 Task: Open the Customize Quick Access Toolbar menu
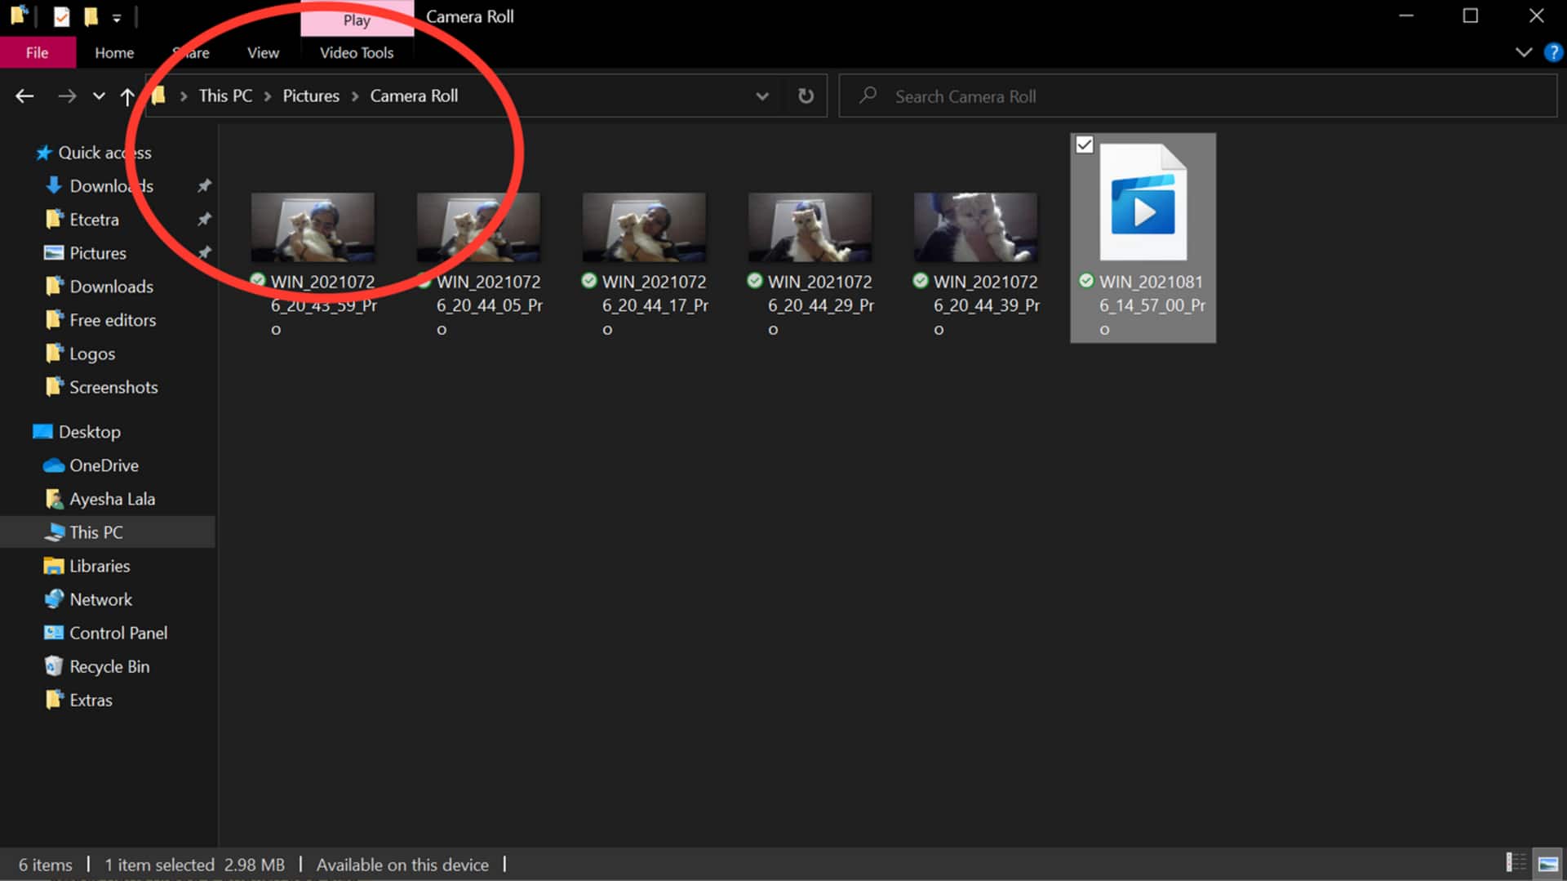(x=117, y=16)
